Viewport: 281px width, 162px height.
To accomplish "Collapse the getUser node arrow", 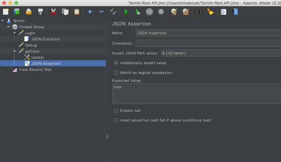I will [14, 51].
